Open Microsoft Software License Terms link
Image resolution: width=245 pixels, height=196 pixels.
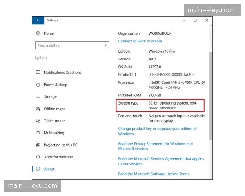[x=154, y=174]
